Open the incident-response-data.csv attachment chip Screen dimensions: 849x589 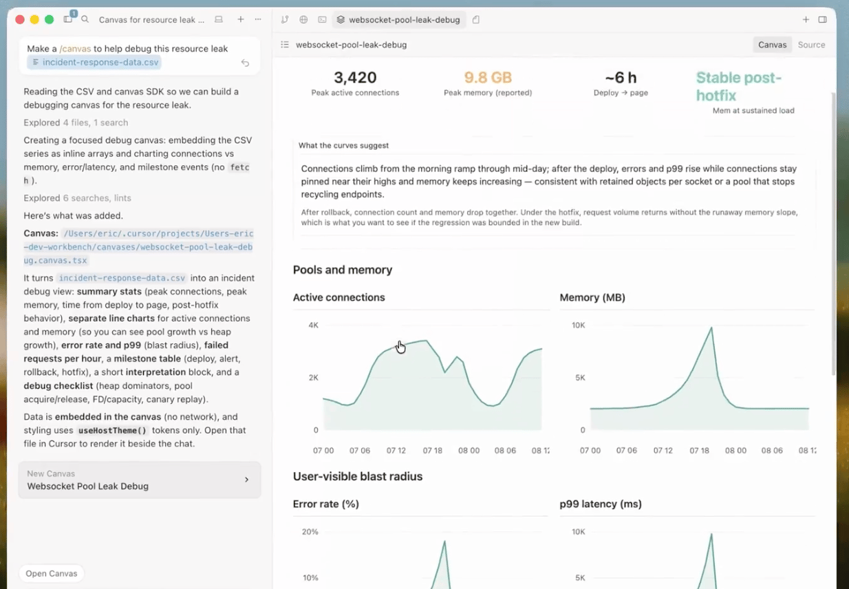[x=96, y=63]
